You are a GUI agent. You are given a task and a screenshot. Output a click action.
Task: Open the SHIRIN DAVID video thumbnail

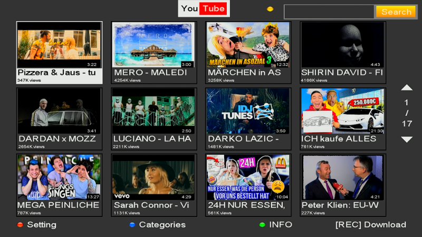tap(342, 45)
